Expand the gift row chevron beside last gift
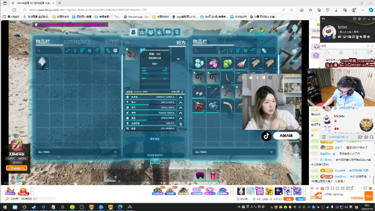 pyautogui.click(x=304, y=191)
